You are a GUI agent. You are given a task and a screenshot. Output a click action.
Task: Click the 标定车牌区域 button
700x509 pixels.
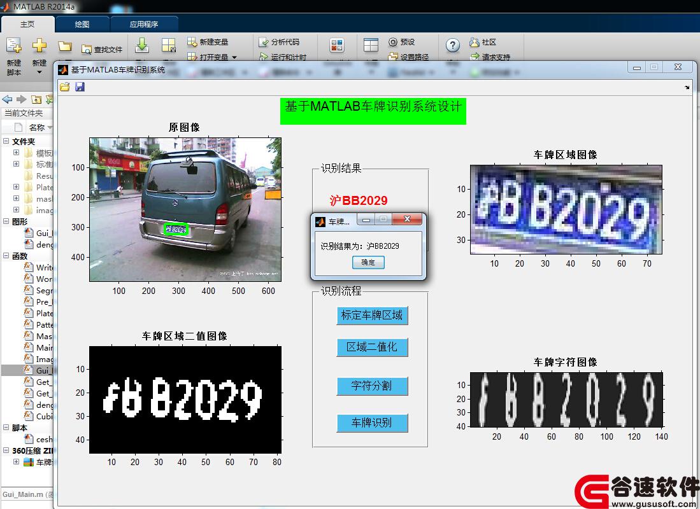(x=373, y=316)
